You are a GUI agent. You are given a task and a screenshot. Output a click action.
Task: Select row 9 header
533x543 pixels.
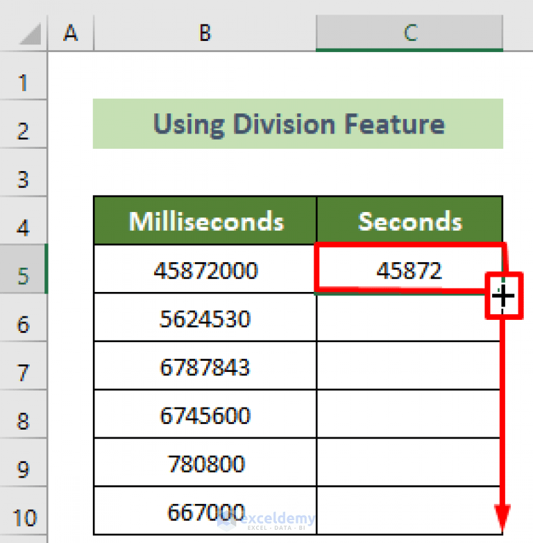coord(23,462)
